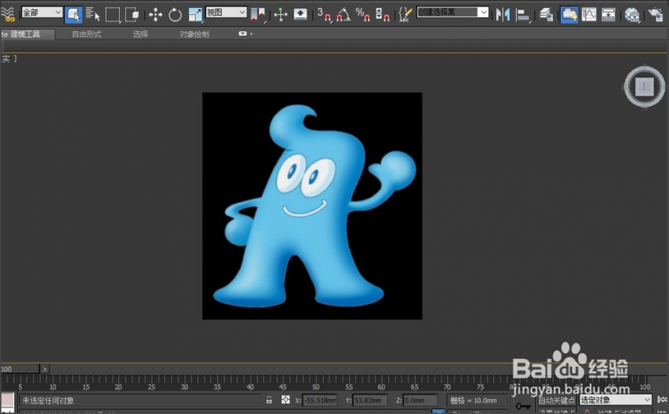Screen dimensions: 669x414
Task: Click the Align tool icon
Action: (x=523, y=15)
